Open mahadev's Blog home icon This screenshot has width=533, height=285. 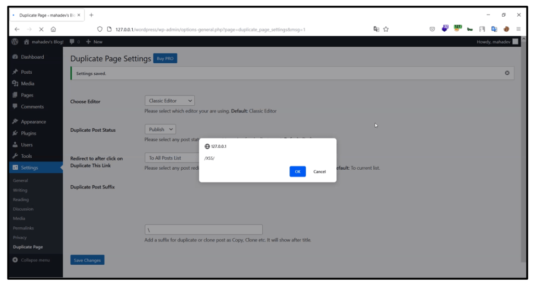[x=26, y=42]
